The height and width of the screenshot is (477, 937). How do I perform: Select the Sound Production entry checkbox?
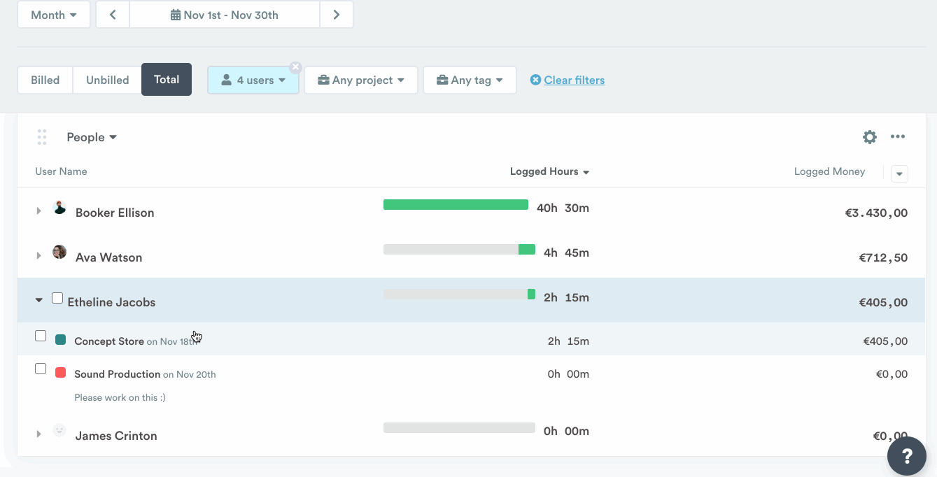[41, 369]
